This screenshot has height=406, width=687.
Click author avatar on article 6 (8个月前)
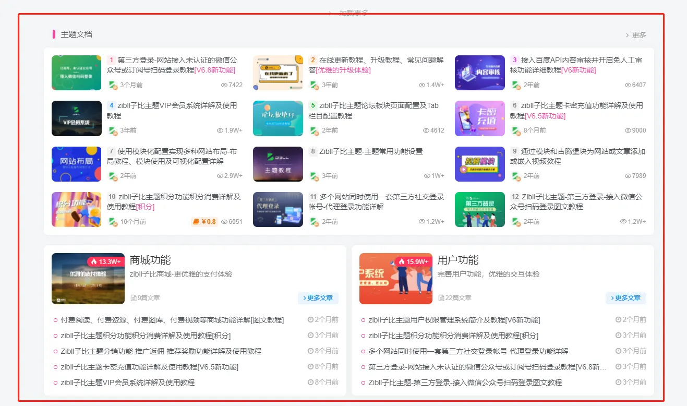[x=515, y=130]
